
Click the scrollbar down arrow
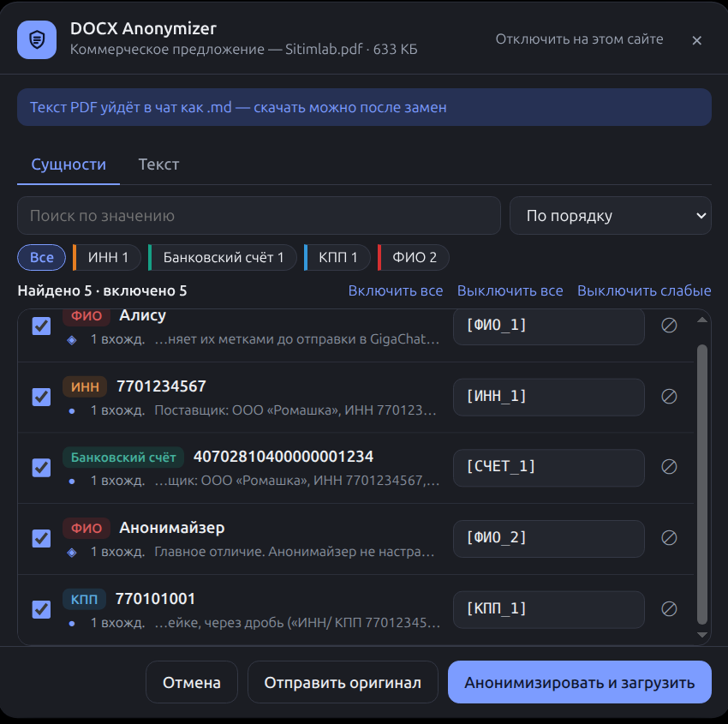click(x=702, y=635)
